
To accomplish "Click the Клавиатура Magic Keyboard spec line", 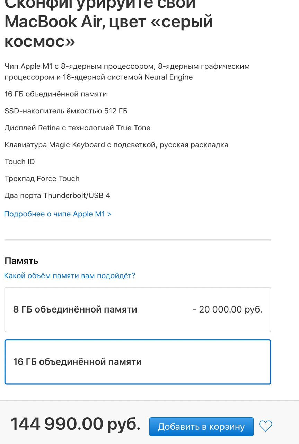I will 116,145.
